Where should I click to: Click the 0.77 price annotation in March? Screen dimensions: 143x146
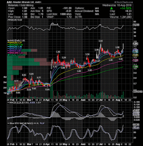click(x=39, y=78)
